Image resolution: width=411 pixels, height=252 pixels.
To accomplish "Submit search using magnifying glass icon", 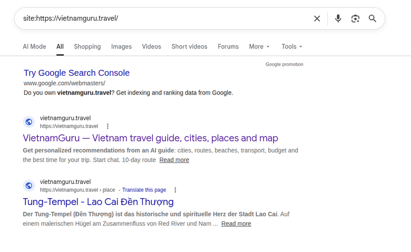I will click(373, 19).
